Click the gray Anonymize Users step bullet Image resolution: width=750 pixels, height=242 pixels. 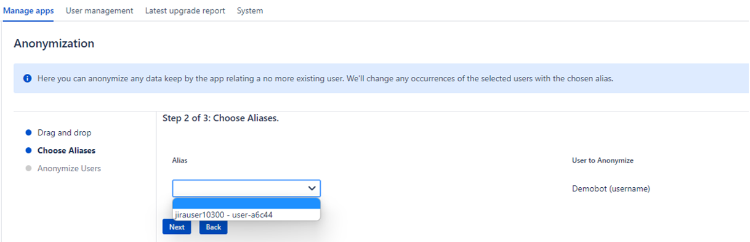coord(28,168)
